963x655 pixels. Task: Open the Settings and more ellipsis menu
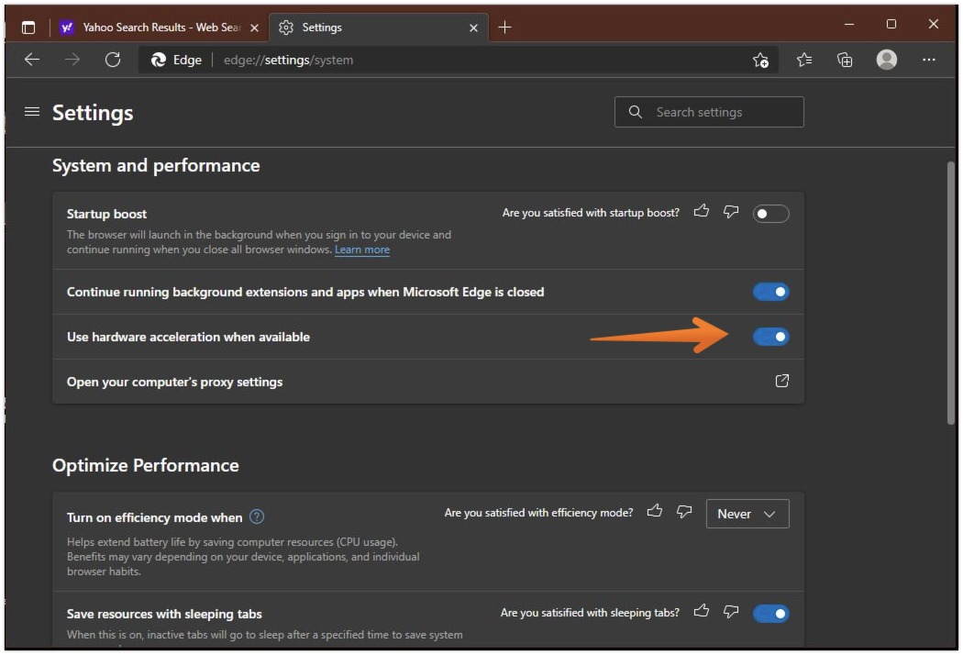(x=929, y=60)
